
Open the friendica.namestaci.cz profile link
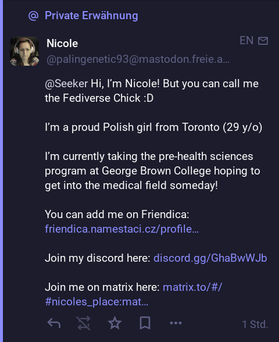[122, 229]
